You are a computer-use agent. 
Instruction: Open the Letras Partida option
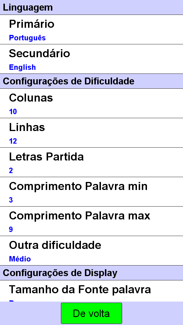pos(91,162)
